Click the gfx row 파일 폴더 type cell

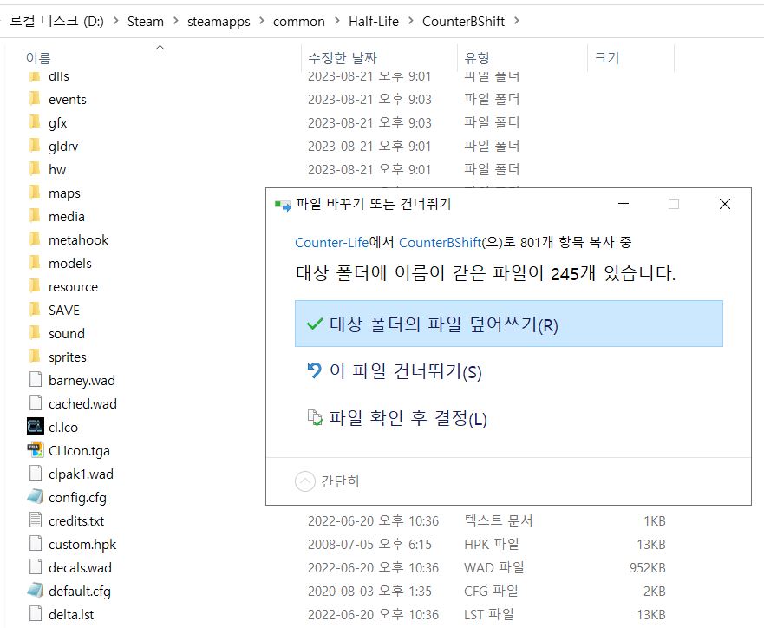pyautogui.click(x=492, y=122)
